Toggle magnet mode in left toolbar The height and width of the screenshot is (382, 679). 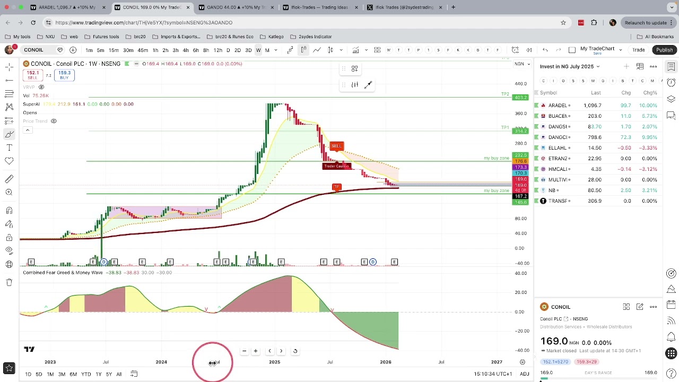(9, 211)
